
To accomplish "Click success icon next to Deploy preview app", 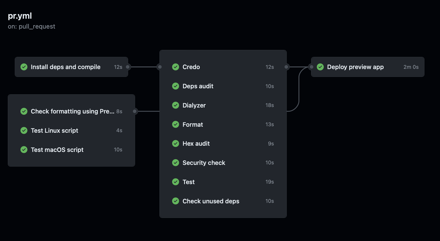I will click(320, 67).
